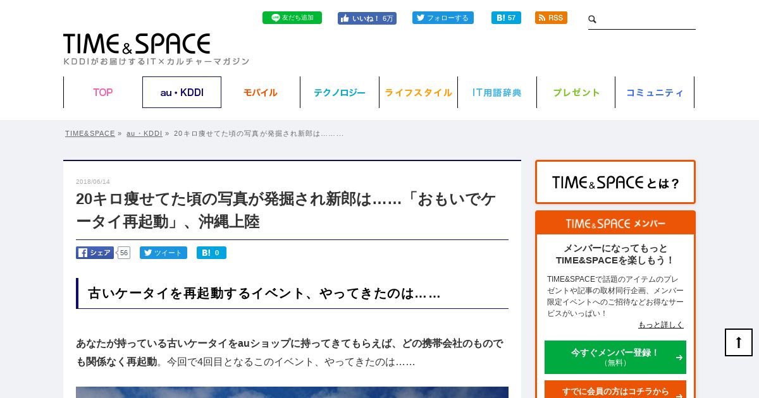Open the IT用語辞典 navigation tab

pos(497,92)
